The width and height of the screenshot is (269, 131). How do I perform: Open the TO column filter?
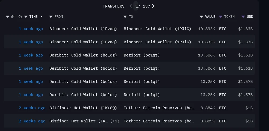[x=125, y=17]
